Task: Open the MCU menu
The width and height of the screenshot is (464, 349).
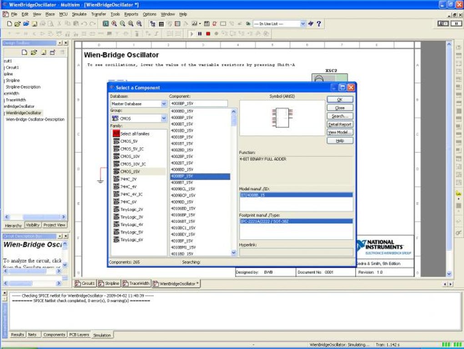Action: (x=63, y=14)
